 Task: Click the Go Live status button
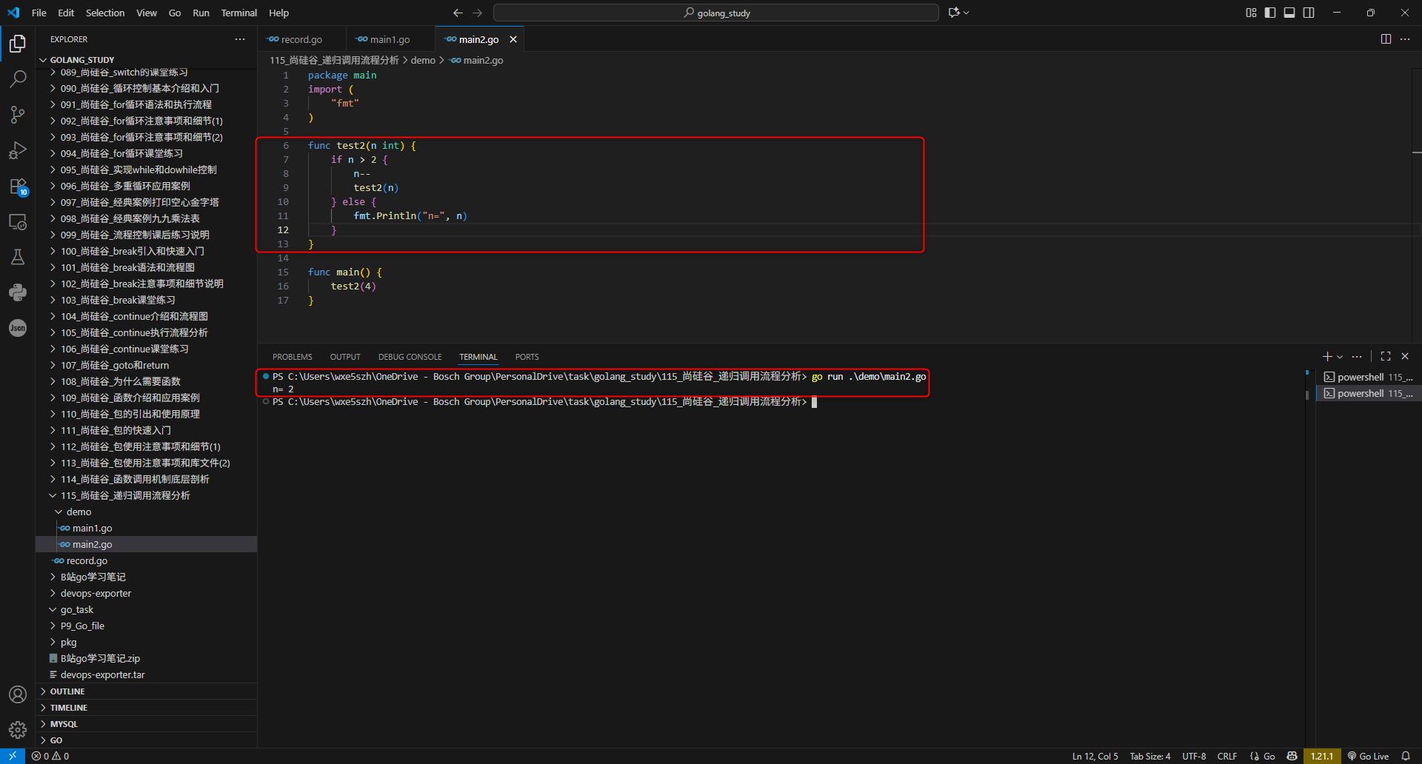(x=1368, y=756)
